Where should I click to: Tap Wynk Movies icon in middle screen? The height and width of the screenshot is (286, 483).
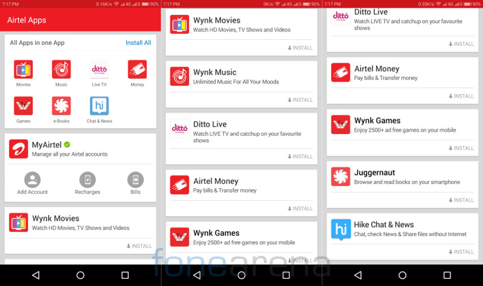(x=179, y=24)
